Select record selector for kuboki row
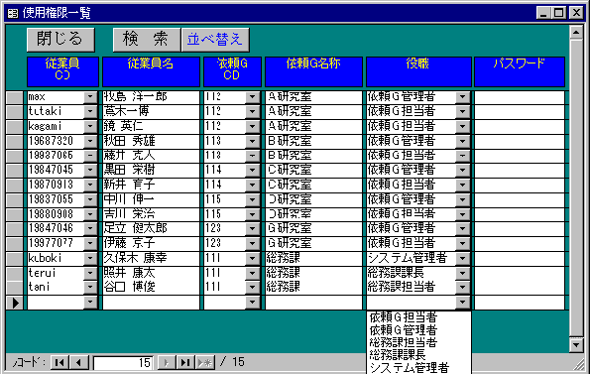The width and height of the screenshot is (590, 374). (14, 259)
